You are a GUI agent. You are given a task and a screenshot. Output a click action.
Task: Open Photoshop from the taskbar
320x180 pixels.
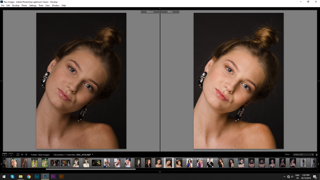[37, 176]
